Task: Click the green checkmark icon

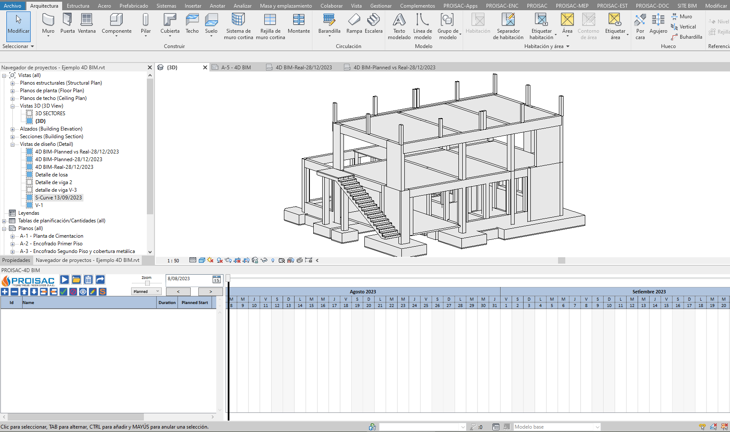Action: tap(63, 292)
